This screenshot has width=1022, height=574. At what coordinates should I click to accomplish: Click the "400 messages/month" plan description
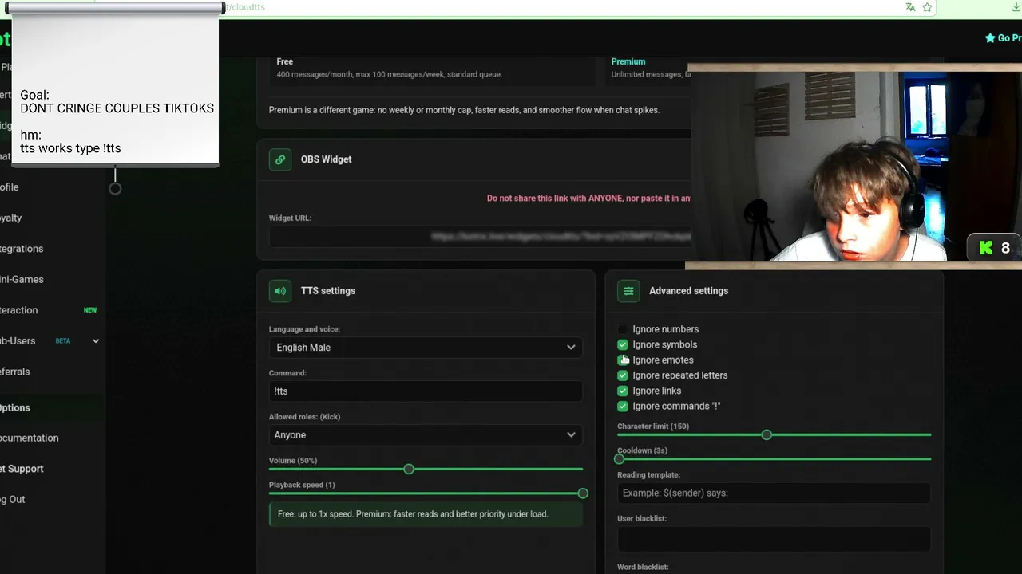click(x=390, y=74)
